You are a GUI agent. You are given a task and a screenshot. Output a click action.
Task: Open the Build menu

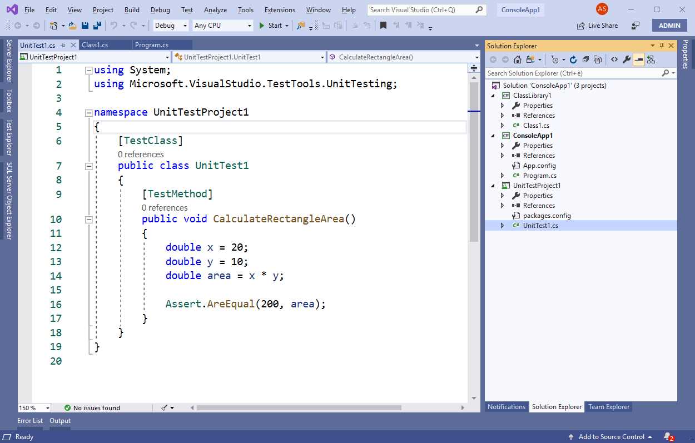(132, 10)
